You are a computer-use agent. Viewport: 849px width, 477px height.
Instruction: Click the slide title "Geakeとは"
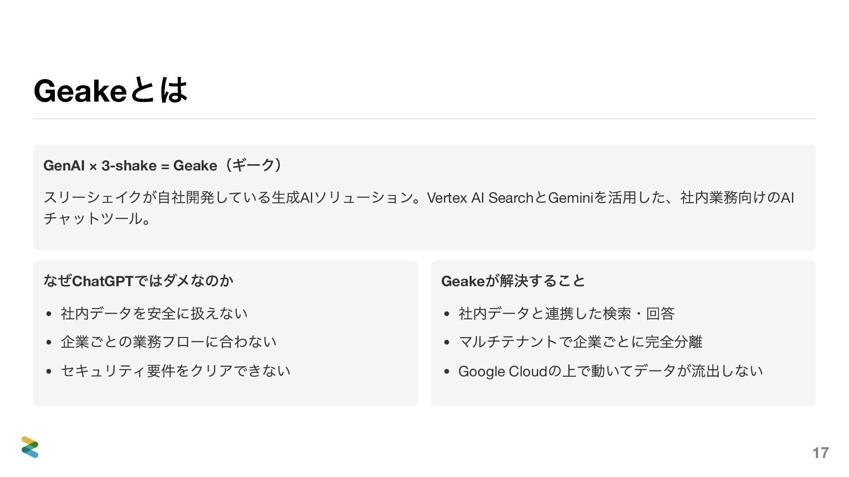point(111,91)
